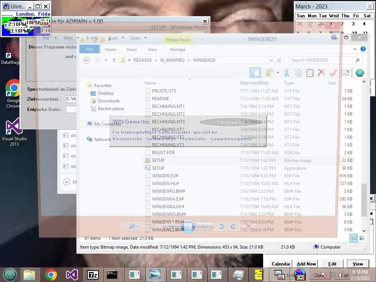Screen dimensions: 376x282
Task: Select the WINGEW.EX# file
Action: 165,176
